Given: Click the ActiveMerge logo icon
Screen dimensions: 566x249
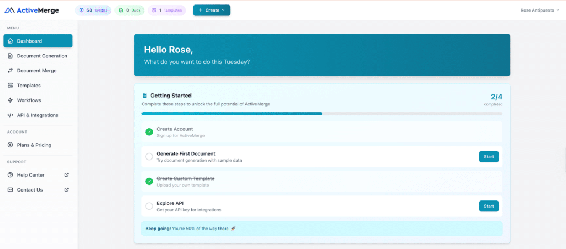Looking at the screenshot, I should click(x=10, y=10).
